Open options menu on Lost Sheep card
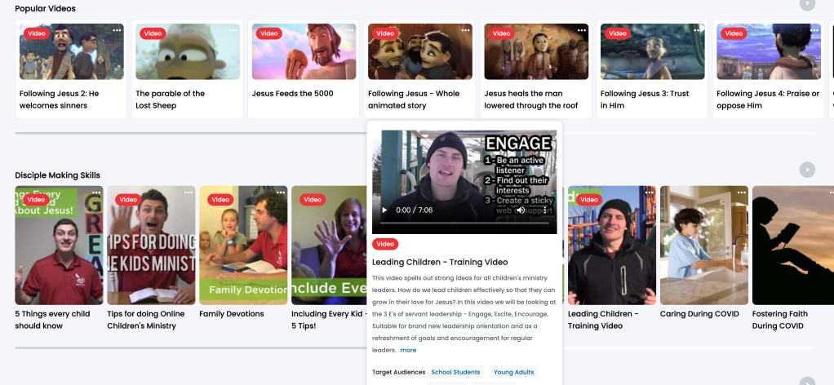Viewport: 834px width, 385px height. pos(233,30)
